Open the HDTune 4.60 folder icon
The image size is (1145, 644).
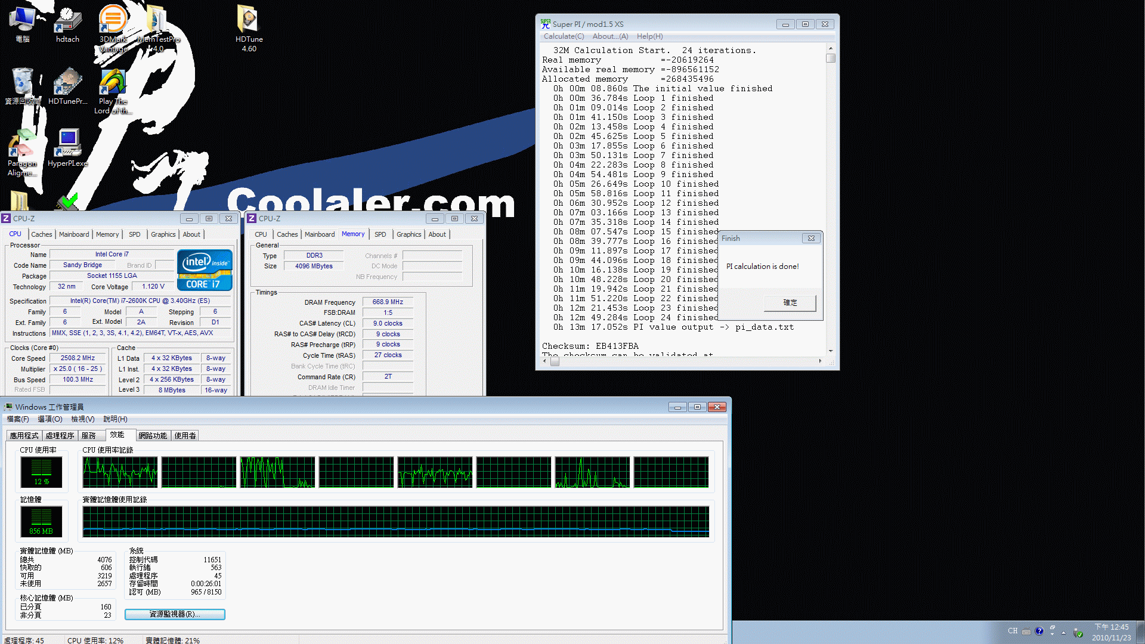[x=249, y=28]
